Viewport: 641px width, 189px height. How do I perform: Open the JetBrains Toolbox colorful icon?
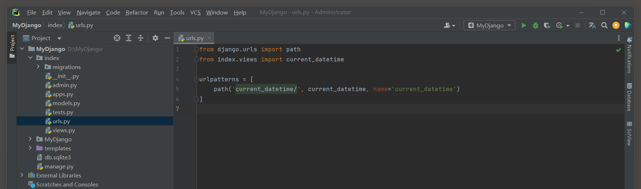[x=628, y=25]
